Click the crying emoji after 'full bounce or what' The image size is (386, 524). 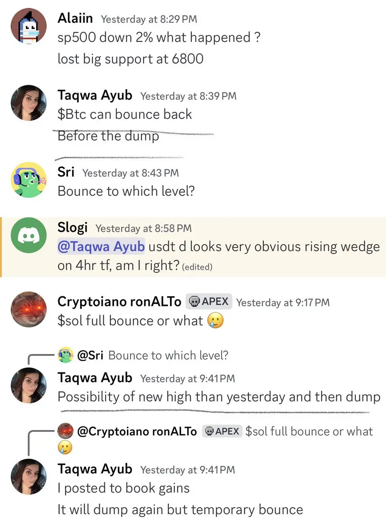click(215, 320)
